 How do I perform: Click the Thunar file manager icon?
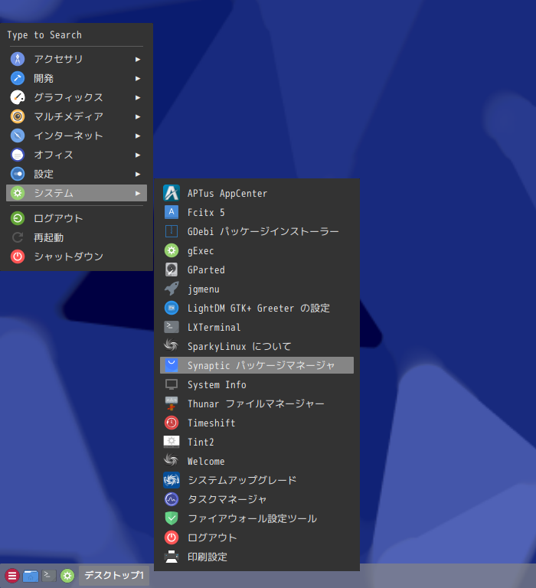pos(172,403)
